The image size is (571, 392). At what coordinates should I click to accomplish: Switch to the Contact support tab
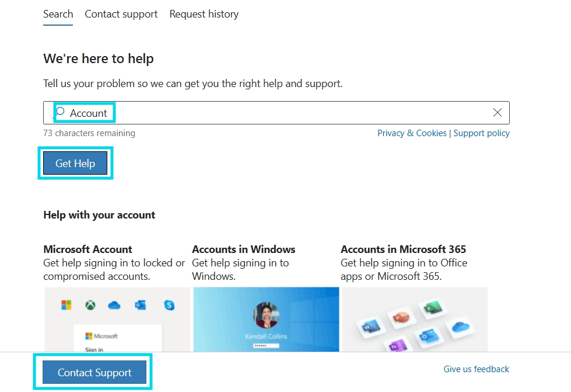pos(121,14)
